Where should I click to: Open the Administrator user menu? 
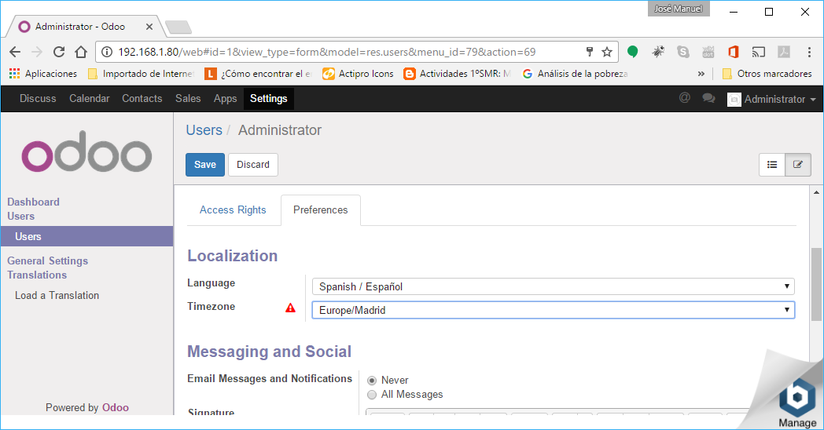click(767, 100)
